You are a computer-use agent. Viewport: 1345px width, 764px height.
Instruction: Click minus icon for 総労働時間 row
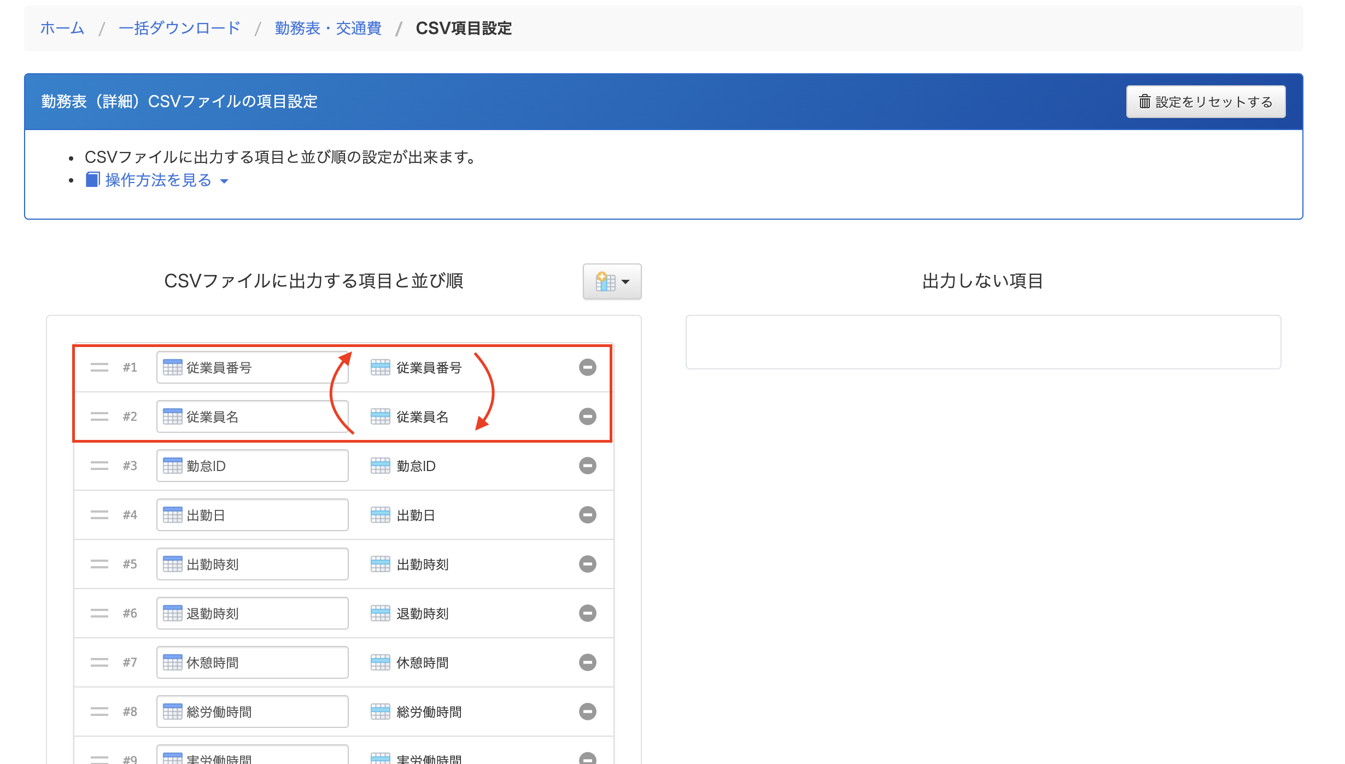pos(587,712)
